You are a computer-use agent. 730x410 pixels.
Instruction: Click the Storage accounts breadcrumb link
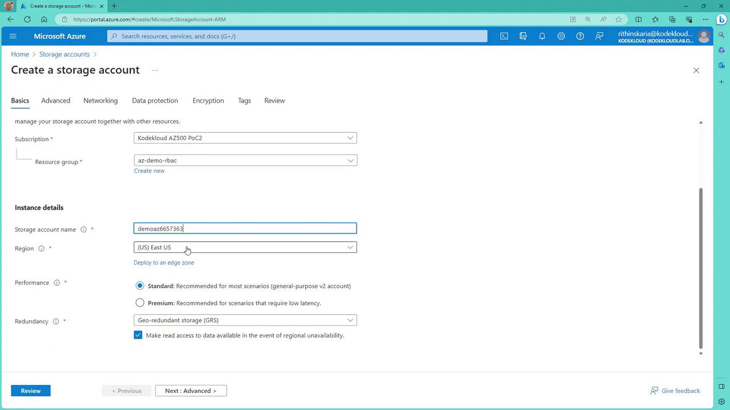pyautogui.click(x=64, y=54)
